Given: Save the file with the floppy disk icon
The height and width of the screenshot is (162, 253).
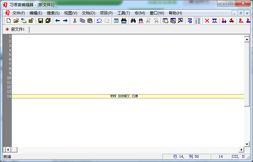Looking at the screenshot, I should pyautogui.click(x=41, y=21).
